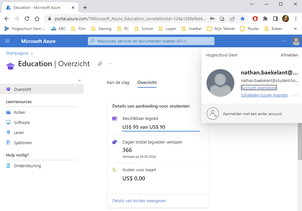Open the Lopen bookmark folder
302x211 pixels.
tap(167, 29)
